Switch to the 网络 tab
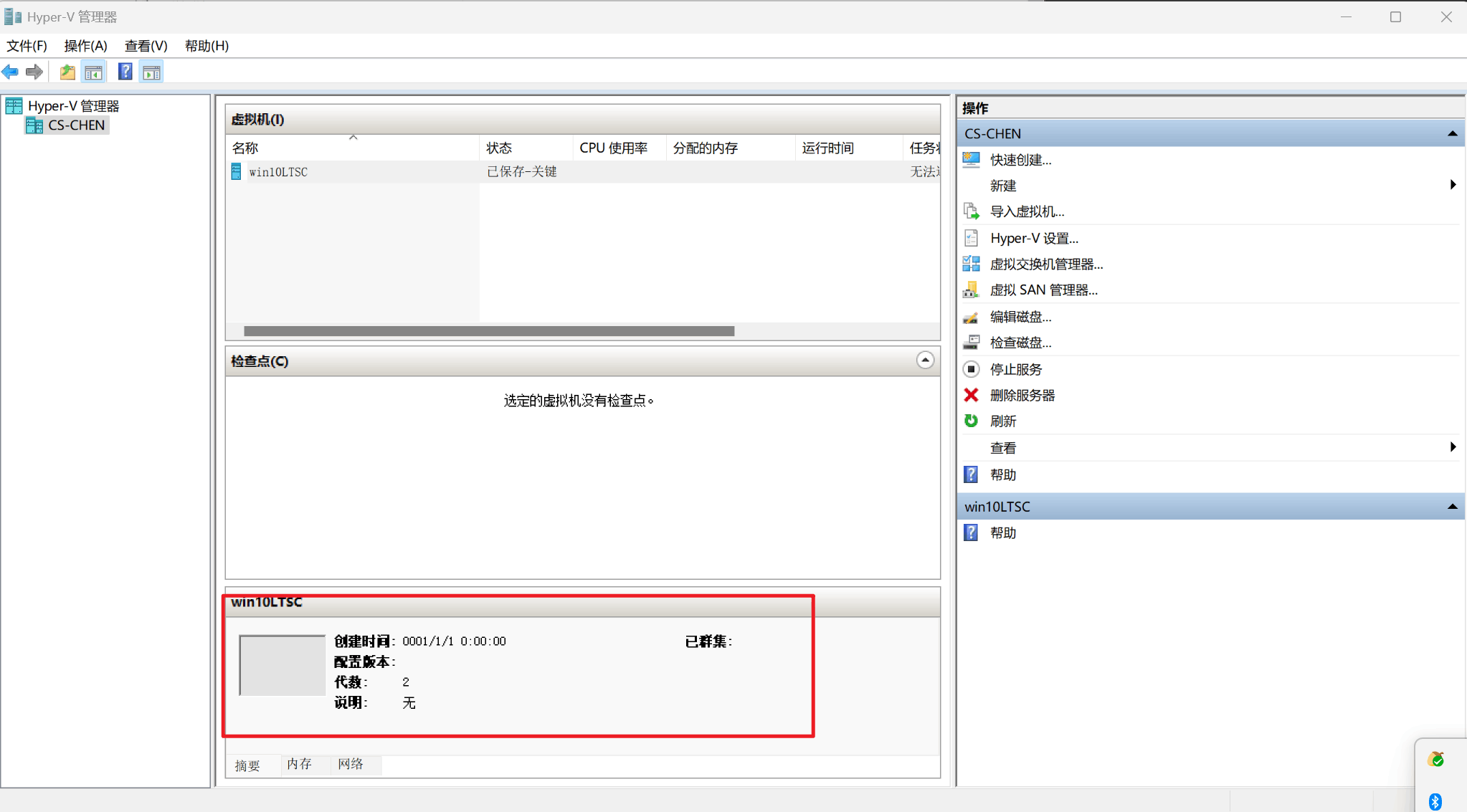This screenshot has width=1467, height=812. 351,764
